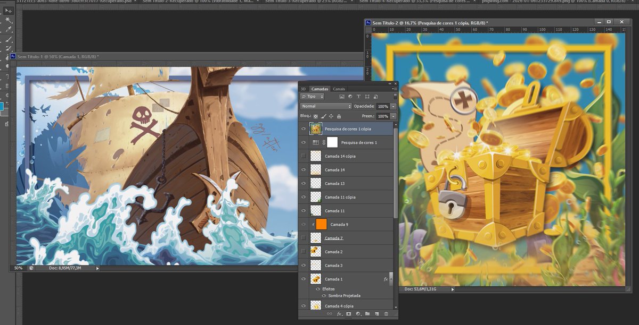
Task: Switch to the 3D tab
Action: (303, 89)
